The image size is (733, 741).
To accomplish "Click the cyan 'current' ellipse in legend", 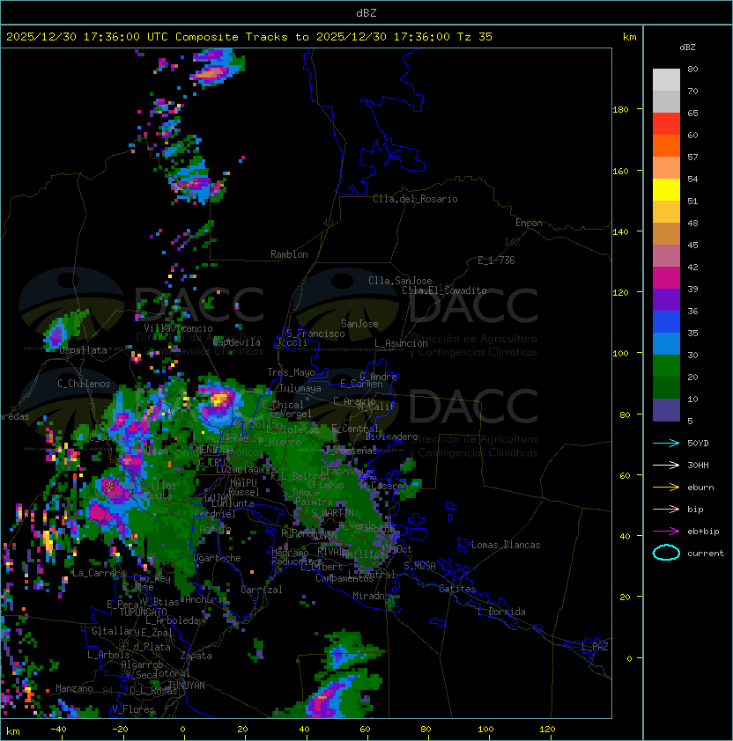I will (666, 553).
